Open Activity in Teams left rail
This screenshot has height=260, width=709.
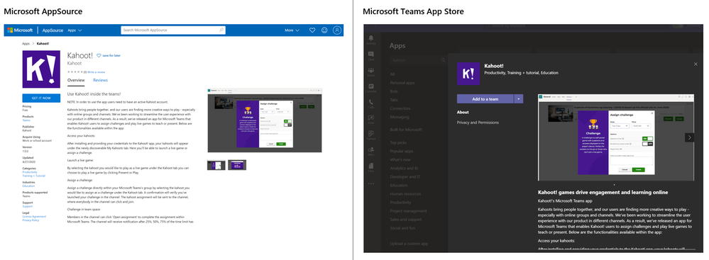click(371, 39)
